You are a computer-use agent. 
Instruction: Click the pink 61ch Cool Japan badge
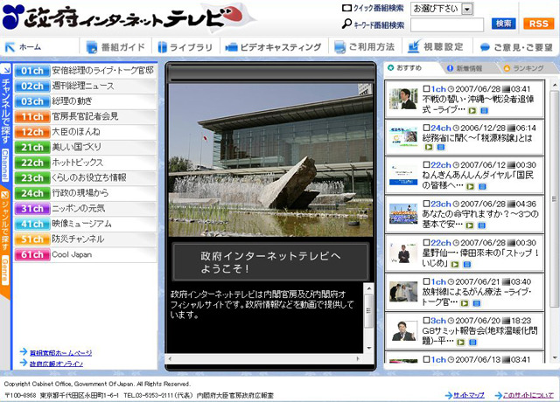point(32,254)
